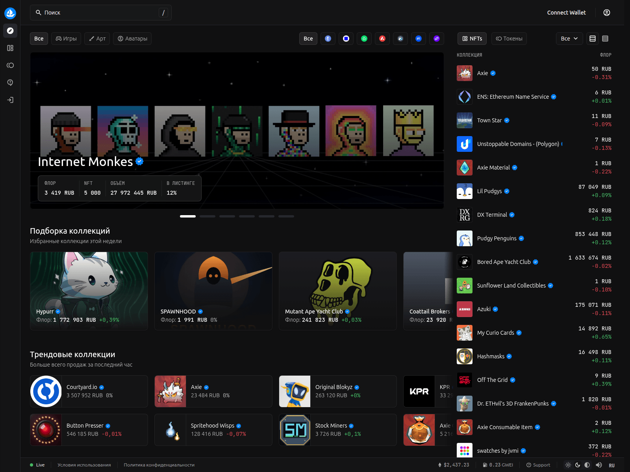This screenshot has width=630, height=472.
Task: Open the Pudgy Penguins row
Action: coord(534,238)
